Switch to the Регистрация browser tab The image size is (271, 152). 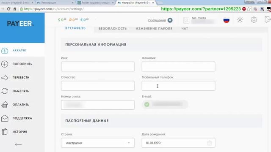(x=55, y=3)
